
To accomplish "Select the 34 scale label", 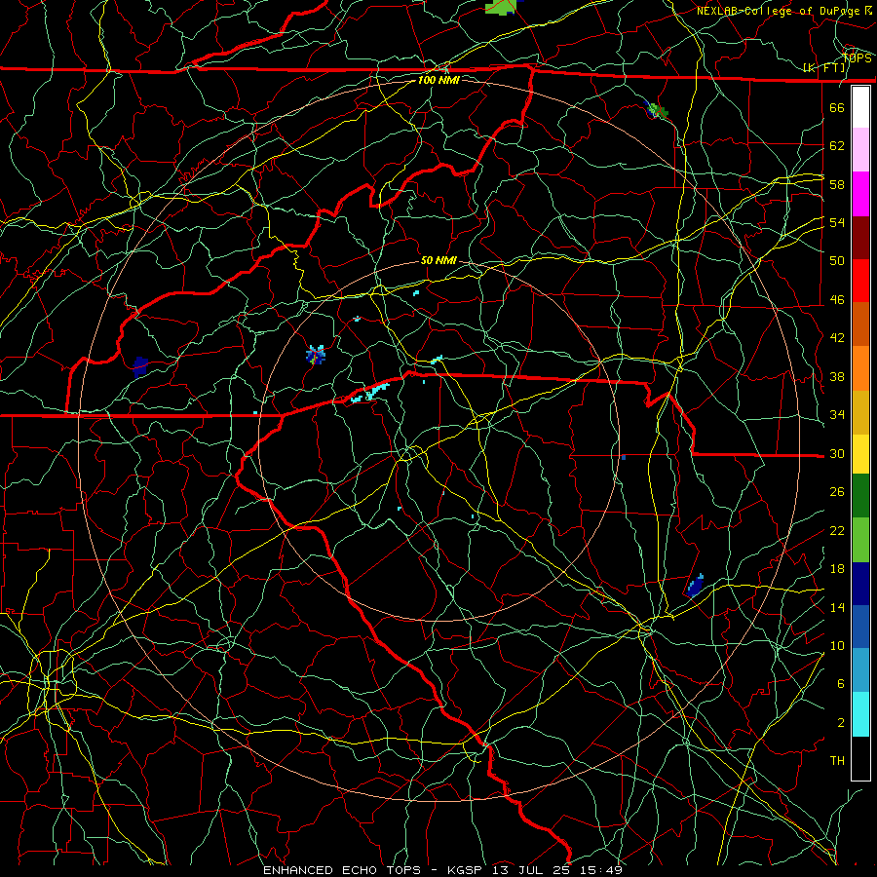I will point(837,415).
